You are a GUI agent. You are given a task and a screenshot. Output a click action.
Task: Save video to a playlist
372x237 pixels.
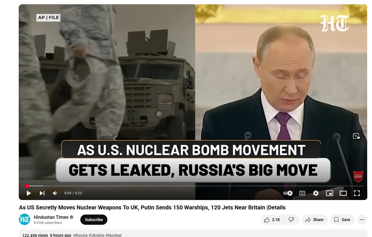click(x=342, y=220)
